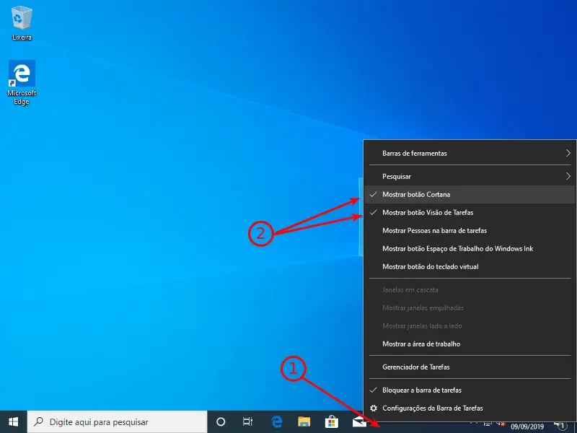Select Mostrar a área de trabalho
Image resolution: width=577 pixels, height=433 pixels.
click(470, 344)
